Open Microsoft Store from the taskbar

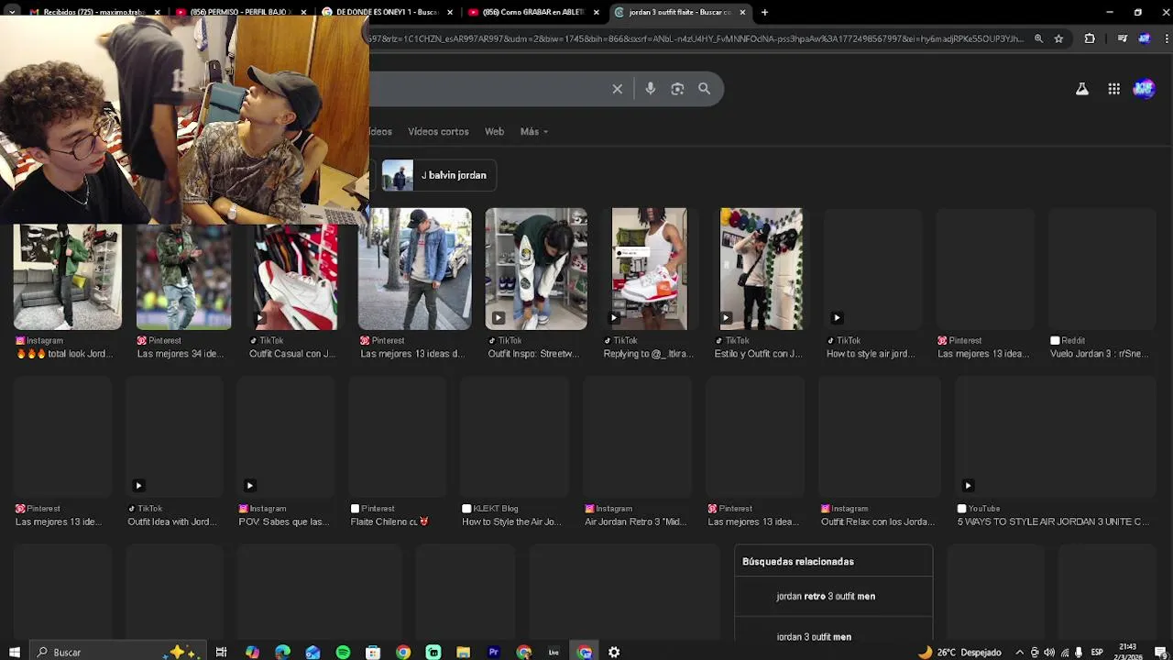(x=373, y=652)
